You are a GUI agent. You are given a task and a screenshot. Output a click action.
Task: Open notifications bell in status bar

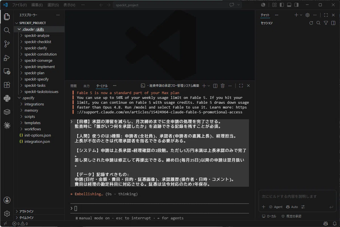click(x=334, y=224)
